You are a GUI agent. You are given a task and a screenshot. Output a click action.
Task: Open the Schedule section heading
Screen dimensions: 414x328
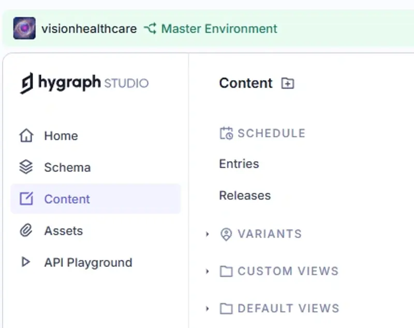(271, 133)
